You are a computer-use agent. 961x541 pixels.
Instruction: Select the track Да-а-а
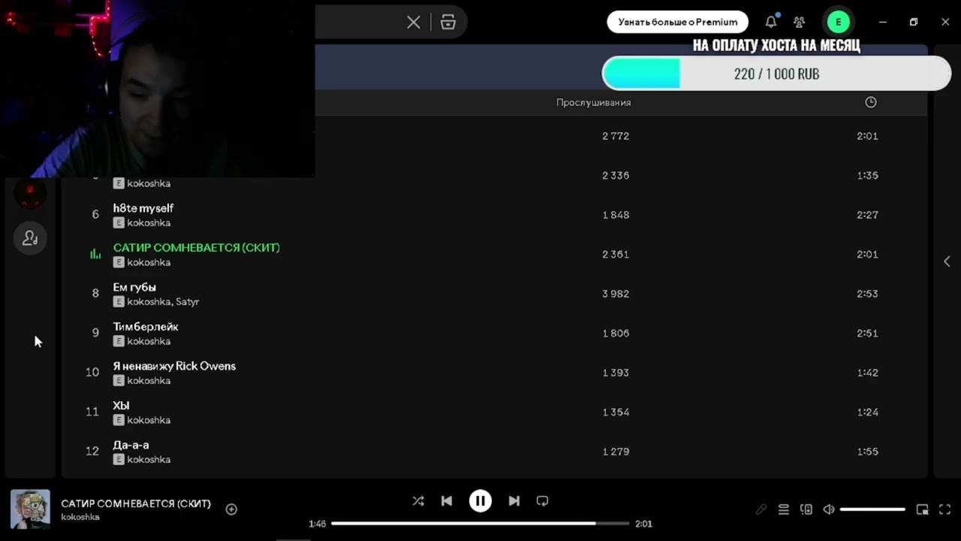tap(131, 445)
